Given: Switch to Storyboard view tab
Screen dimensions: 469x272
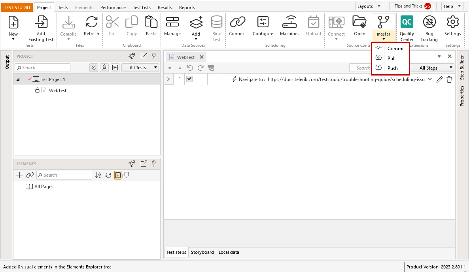Looking at the screenshot, I should pyautogui.click(x=202, y=252).
